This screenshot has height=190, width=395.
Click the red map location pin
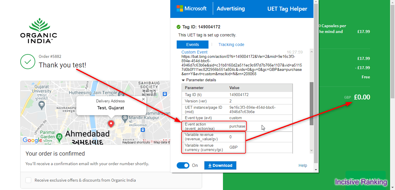(x=111, y=124)
